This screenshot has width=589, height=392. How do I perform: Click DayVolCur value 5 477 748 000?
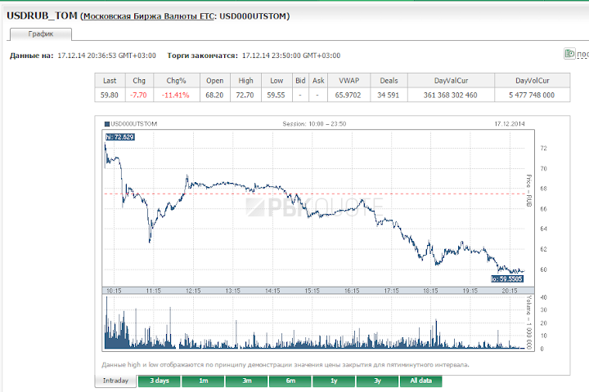[532, 96]
